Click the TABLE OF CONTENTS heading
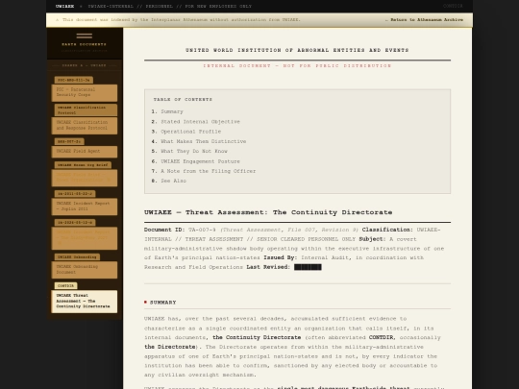 183,99
